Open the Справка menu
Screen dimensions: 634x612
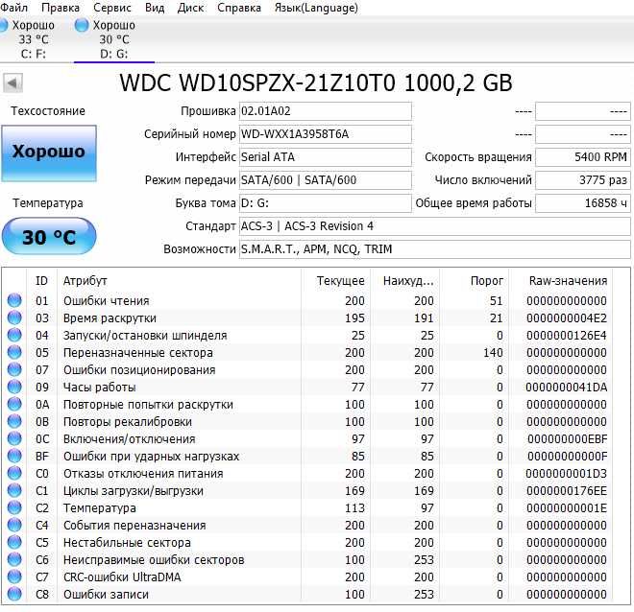(x=239, y=8)
